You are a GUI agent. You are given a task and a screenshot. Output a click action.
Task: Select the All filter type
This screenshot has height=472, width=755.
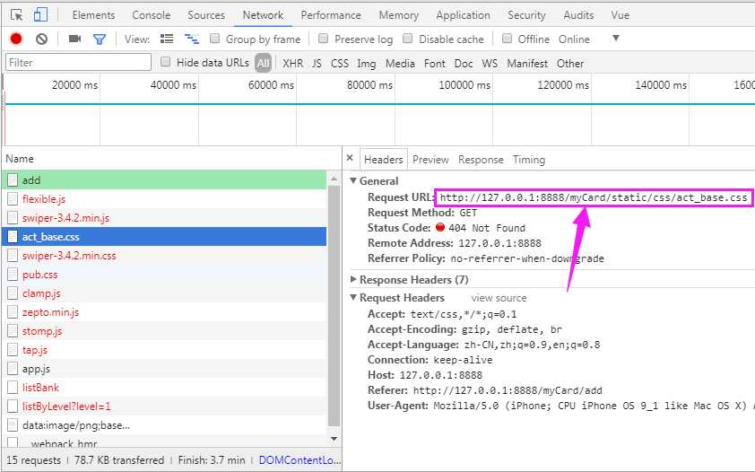[x=263, y=63]
